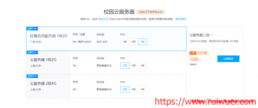Choose 6月 duration for 云服务器 1核2G
258x108 pixels.
click(134, 66)
